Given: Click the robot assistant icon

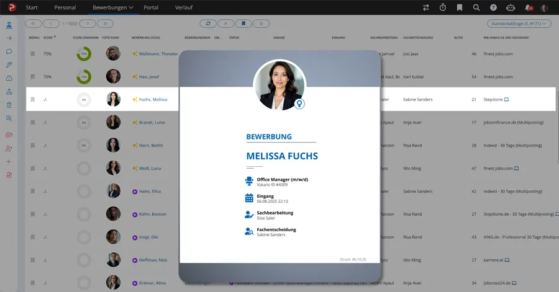Looking at the screenshot, I should pyautogui.click(x=511, y=7).
